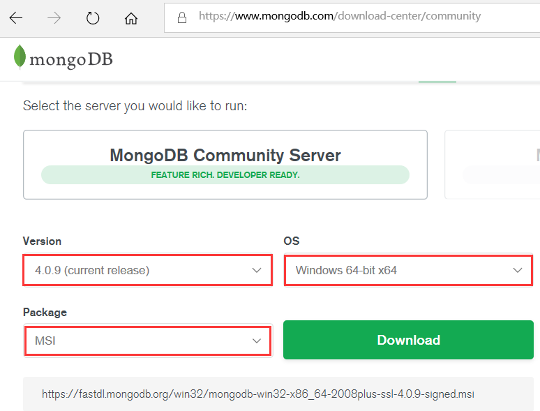Click the Package label

45,312
